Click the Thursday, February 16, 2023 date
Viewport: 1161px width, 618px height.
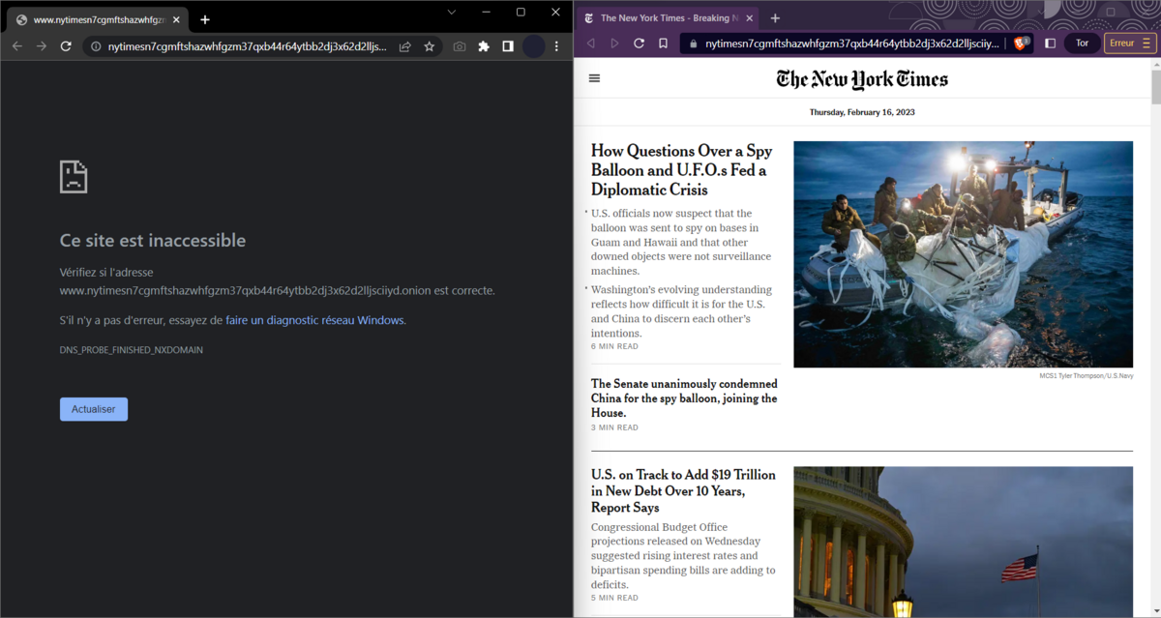click(x=862, y=112)
